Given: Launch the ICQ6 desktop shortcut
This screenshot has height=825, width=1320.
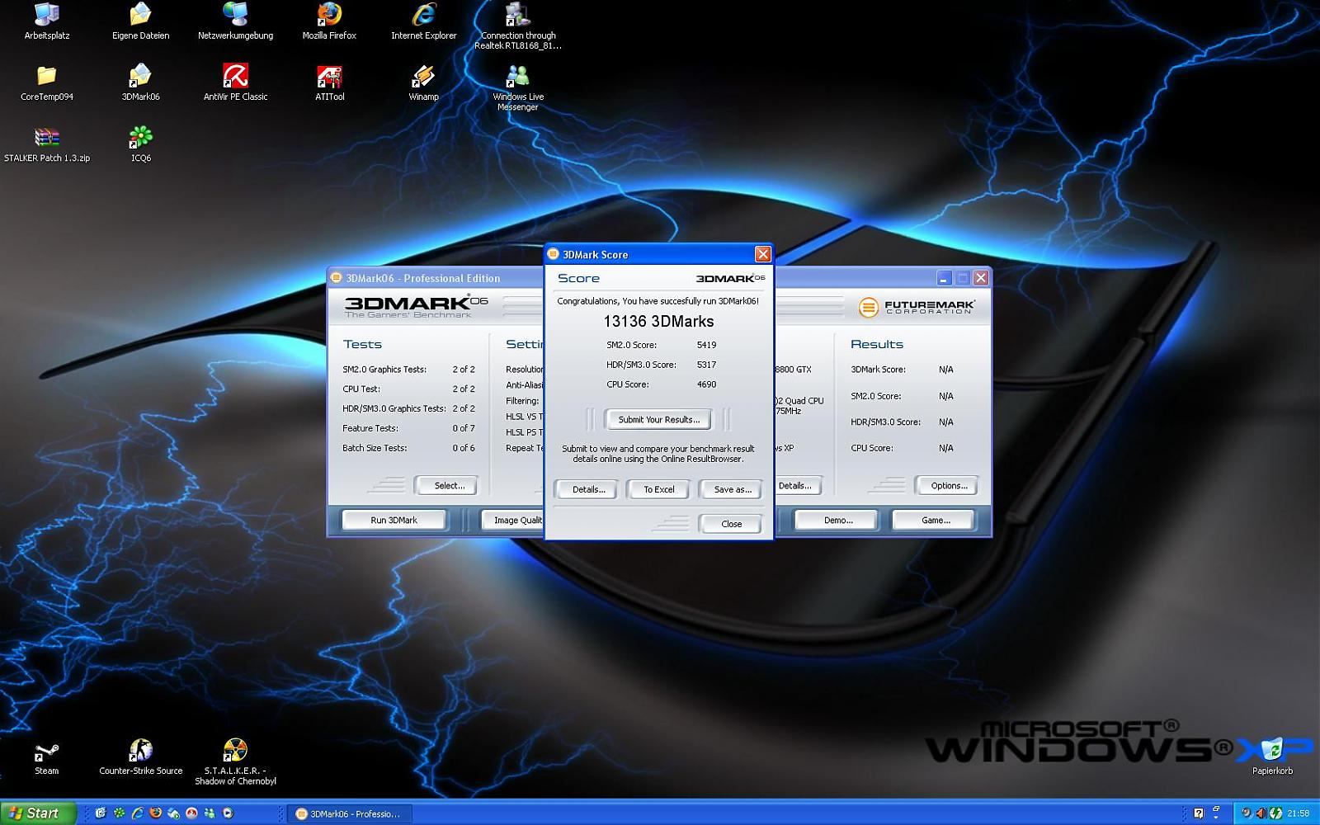Looking at the screenshot, I should click(x=141, y=144).
